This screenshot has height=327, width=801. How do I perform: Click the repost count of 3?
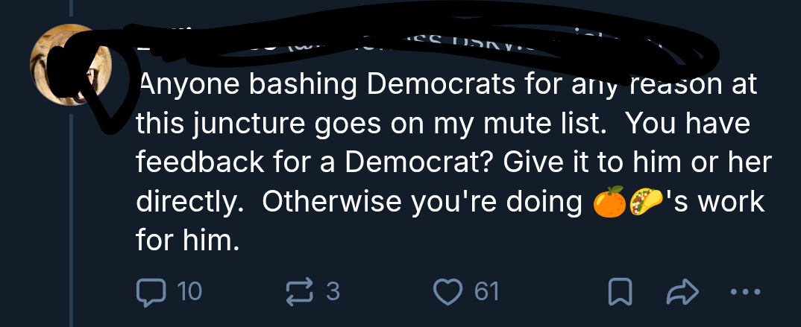coord(333,291)
